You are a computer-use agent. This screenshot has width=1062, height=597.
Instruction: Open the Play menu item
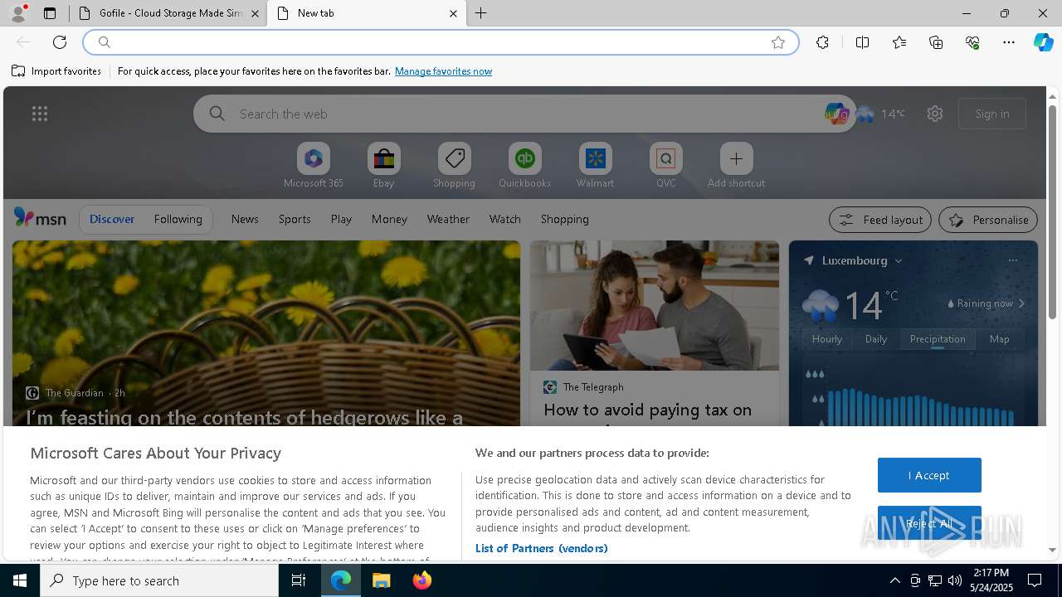[341, 219]
